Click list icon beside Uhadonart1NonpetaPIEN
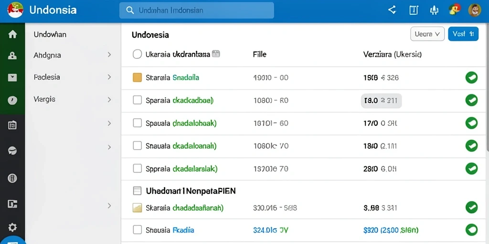 pos(137,191)
